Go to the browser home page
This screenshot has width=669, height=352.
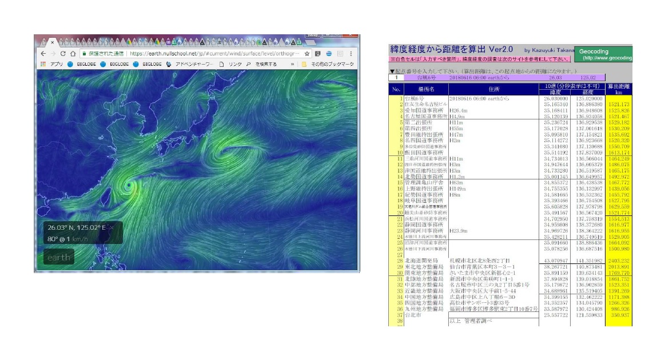click(73, 53)
